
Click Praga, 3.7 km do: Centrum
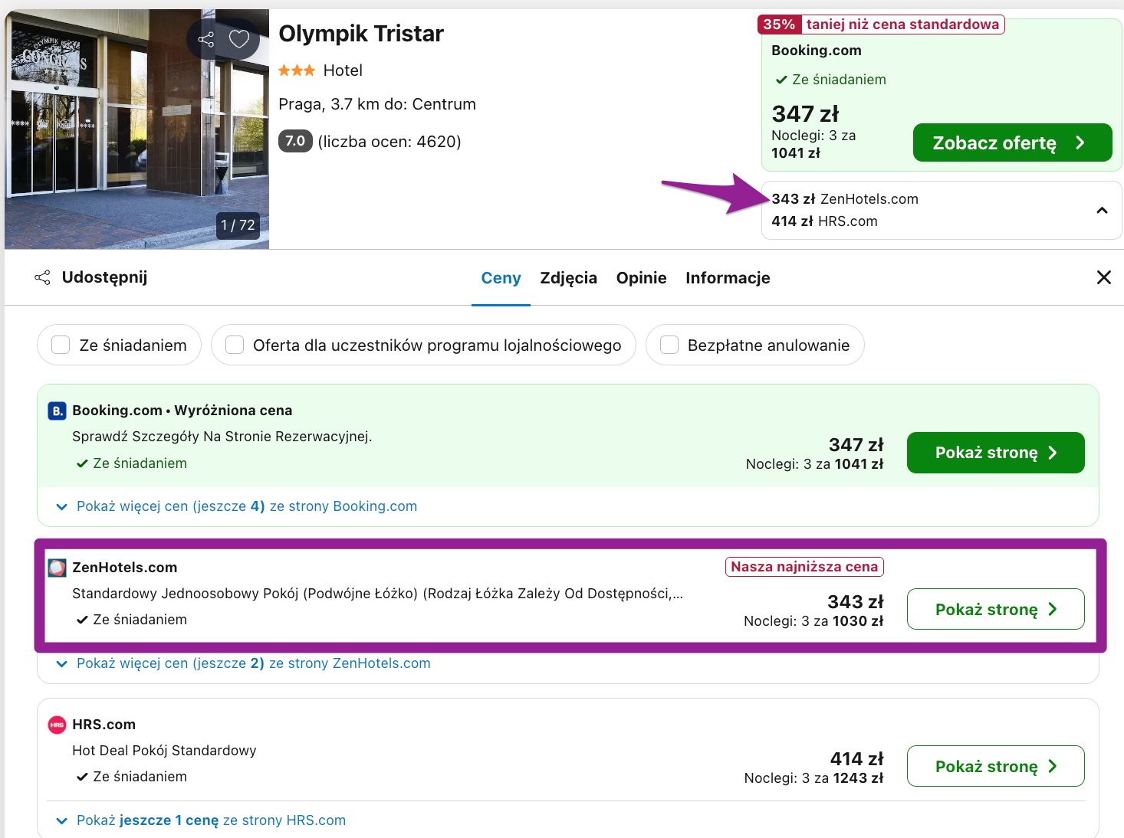coord(377,104)
